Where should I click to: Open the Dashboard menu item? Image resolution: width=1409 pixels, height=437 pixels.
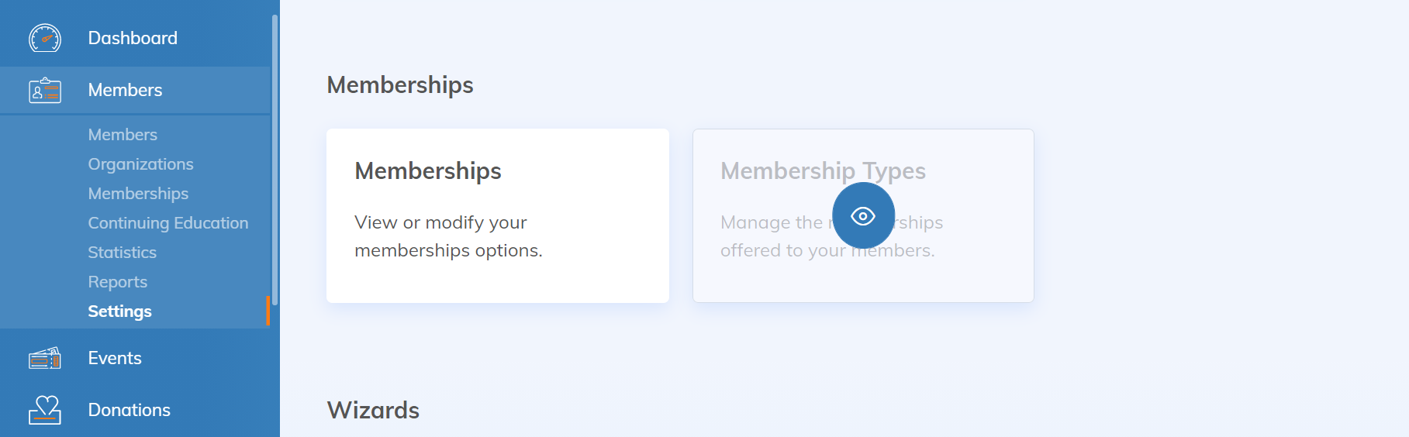133,38
